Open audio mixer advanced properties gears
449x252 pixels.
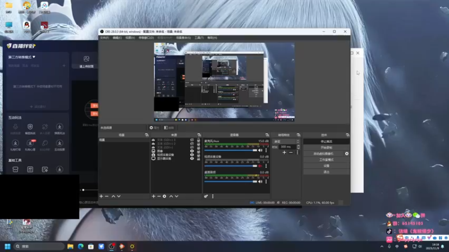point(206,197)
